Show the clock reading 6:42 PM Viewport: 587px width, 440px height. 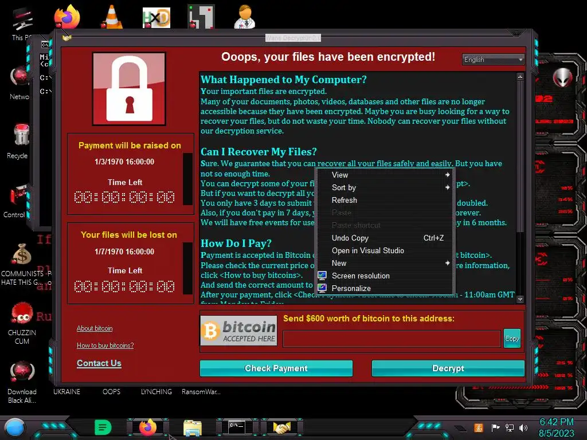click(x=556, y=422)
